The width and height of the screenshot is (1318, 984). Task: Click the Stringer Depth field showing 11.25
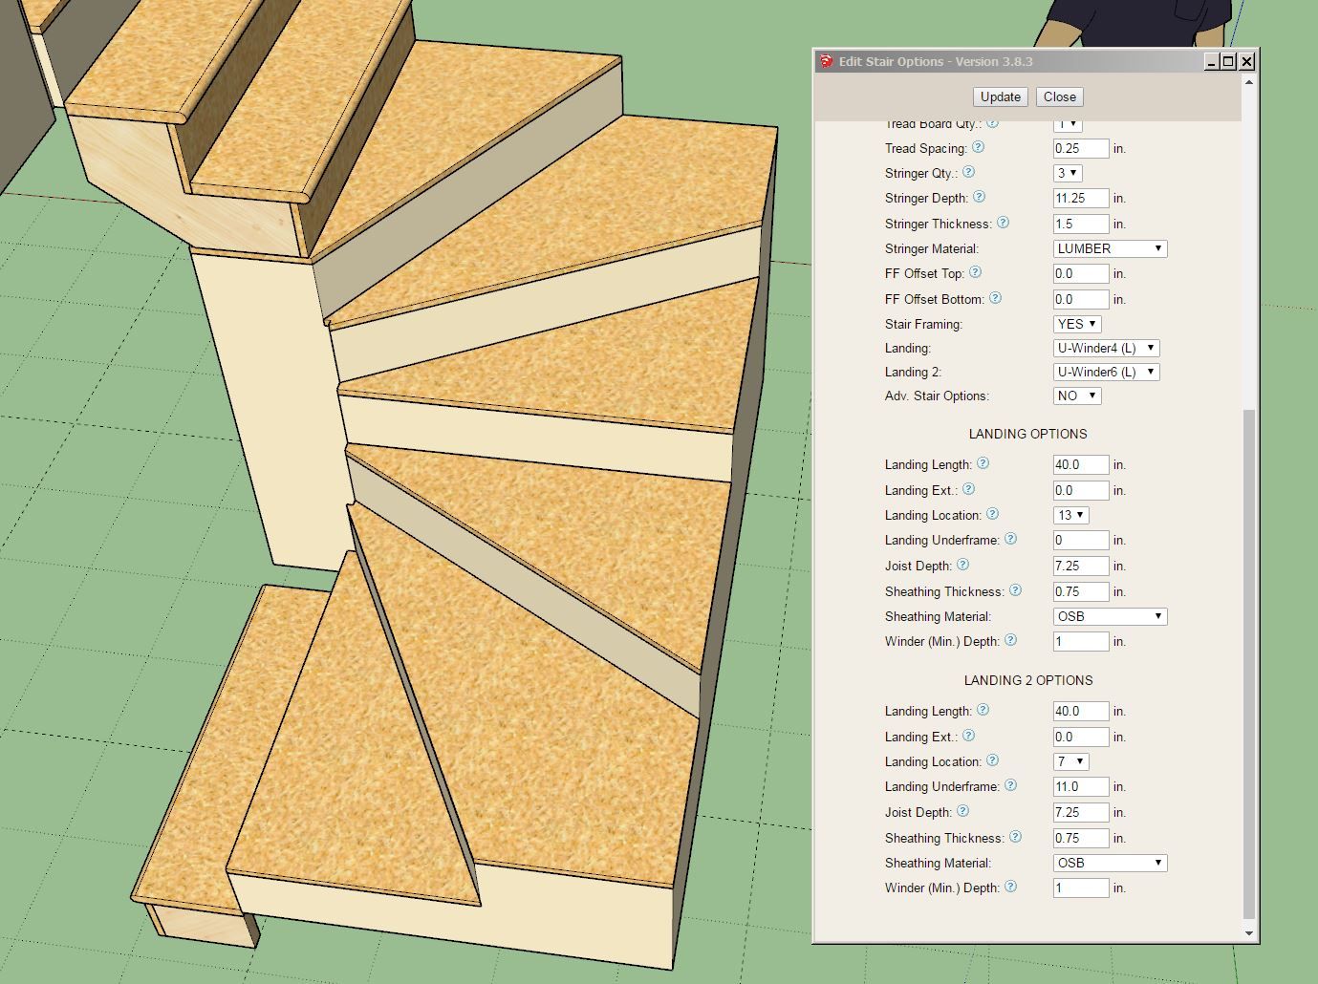[1081, 198]
